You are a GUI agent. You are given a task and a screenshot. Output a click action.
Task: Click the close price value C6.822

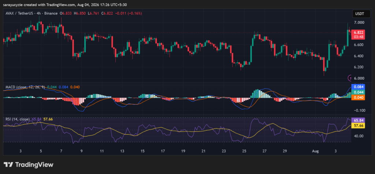[107, 13]
